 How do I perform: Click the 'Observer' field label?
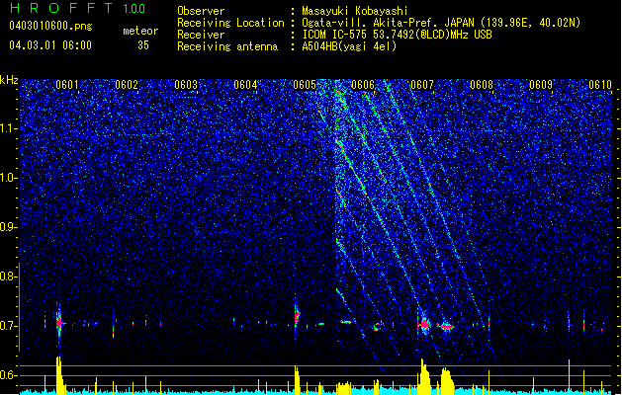click(x=201, y=11)
